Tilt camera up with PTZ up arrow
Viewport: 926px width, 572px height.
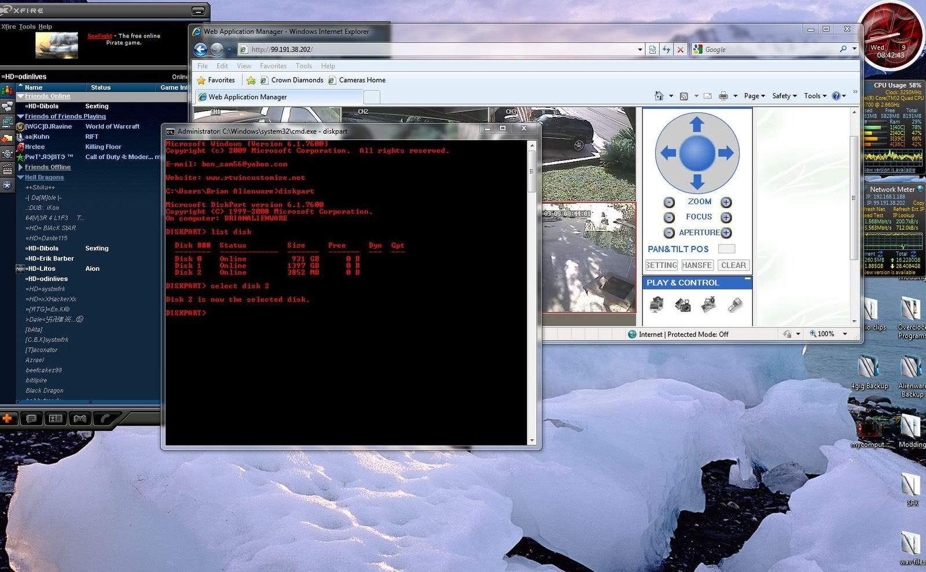coord(697,124)
